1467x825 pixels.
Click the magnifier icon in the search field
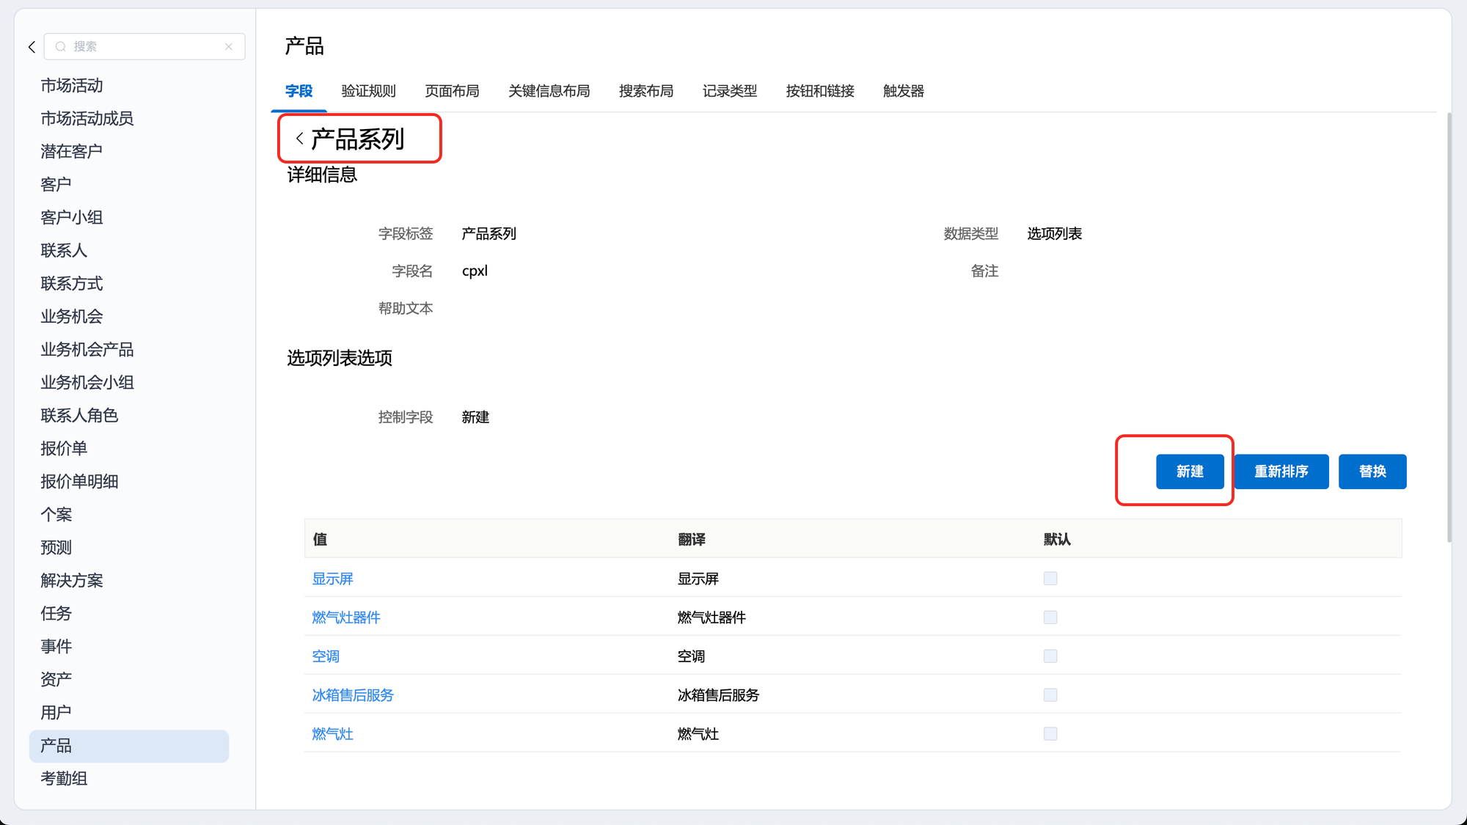click(x=61, y=47)
